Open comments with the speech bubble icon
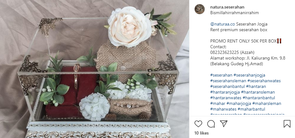 pyautogui.click(x=211, y=124)
